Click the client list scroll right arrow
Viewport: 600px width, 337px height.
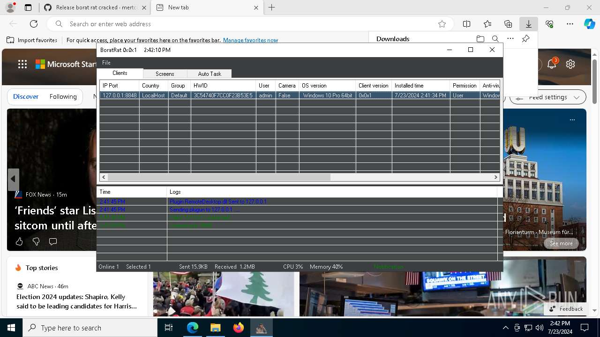click(496, 177)
